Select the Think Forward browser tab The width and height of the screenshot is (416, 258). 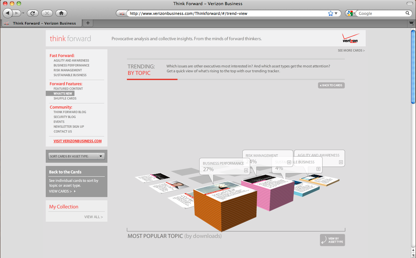pos(42,23)
